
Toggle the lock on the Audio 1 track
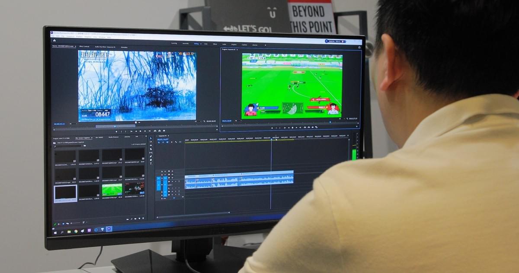point(162,184)
